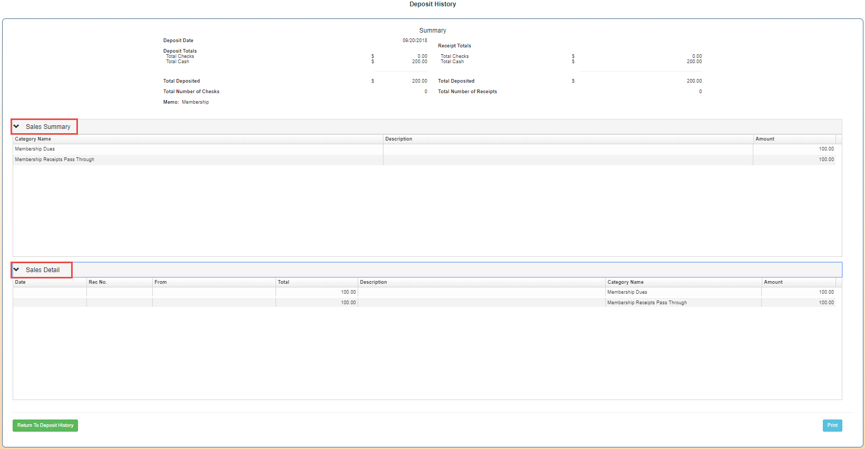Sort Sales Detail by Rec No. column
Screen dimensions: 865x449
coord(98,282)
